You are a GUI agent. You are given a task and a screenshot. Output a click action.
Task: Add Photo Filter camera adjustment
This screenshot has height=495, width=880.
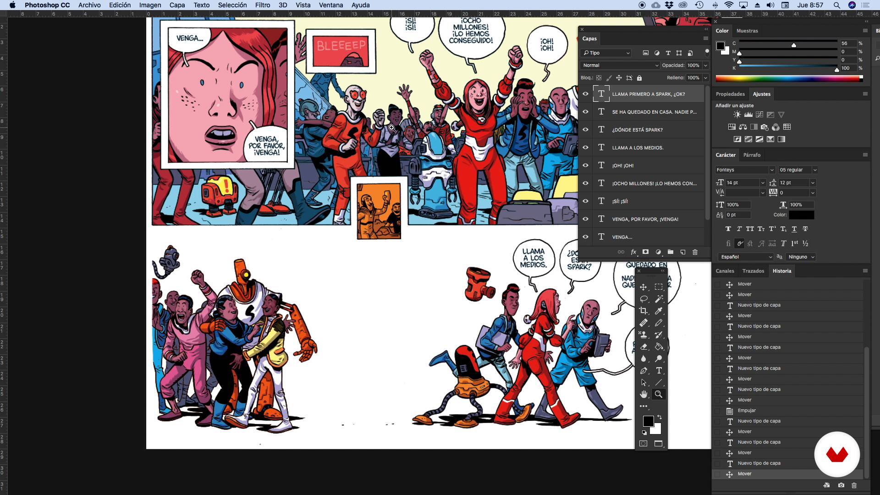click(764, 127)
